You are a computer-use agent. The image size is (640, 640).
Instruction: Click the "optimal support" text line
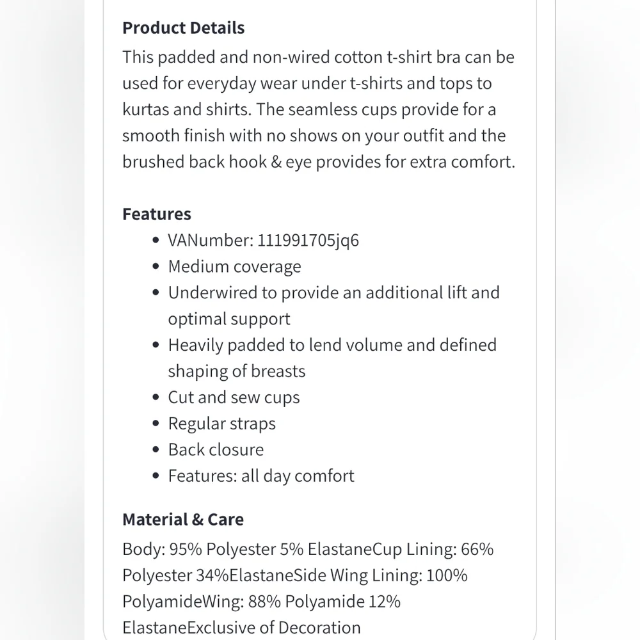[229, 319]
